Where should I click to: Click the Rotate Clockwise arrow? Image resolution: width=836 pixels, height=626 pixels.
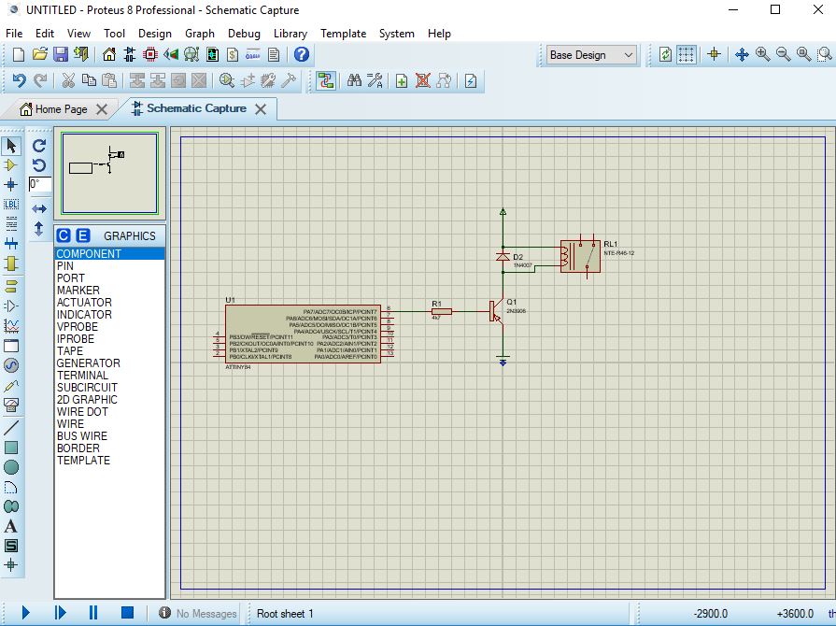point(39,146)
